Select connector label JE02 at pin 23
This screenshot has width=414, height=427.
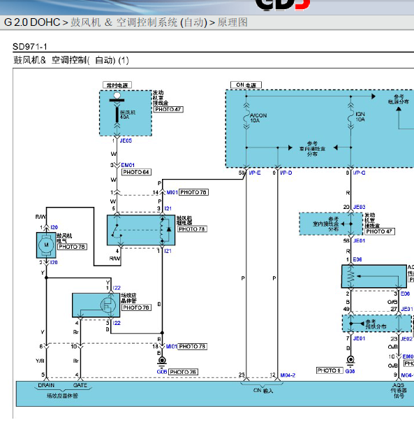(406, 339)
